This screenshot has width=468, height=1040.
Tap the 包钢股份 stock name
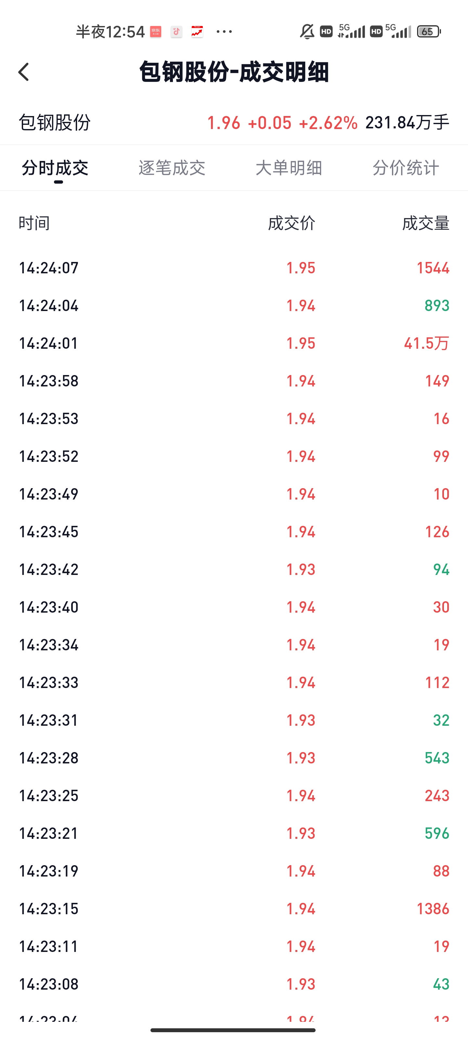(55, 122)
